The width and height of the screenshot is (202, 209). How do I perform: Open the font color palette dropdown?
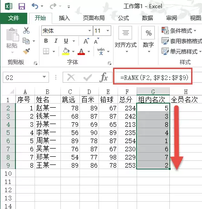89,51
